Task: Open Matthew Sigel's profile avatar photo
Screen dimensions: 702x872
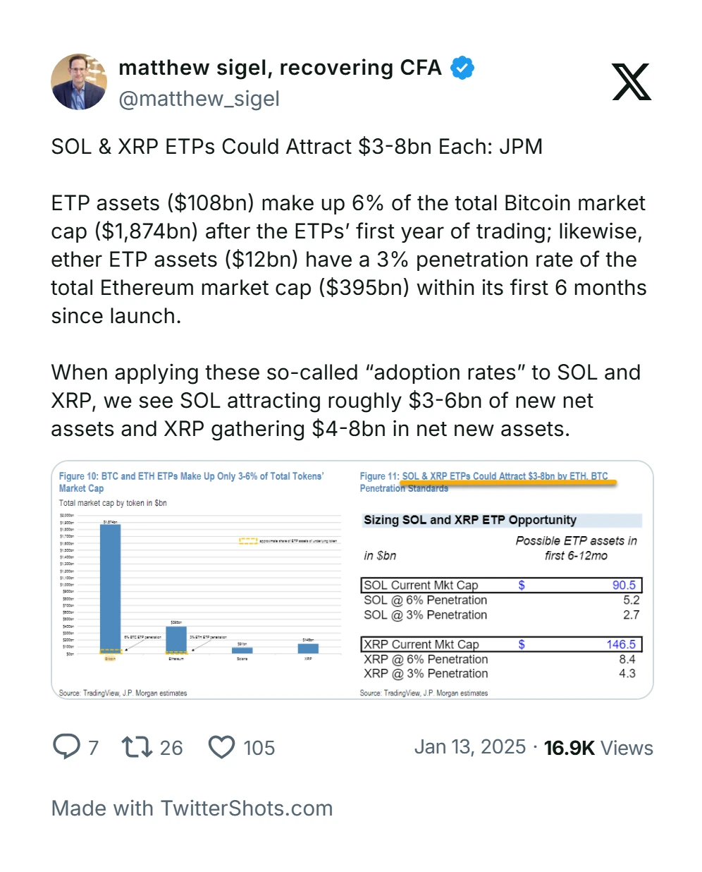Action: tap(79, 82)
